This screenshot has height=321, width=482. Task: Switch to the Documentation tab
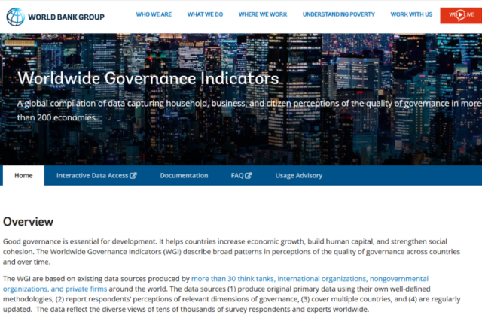click(184, 176)
